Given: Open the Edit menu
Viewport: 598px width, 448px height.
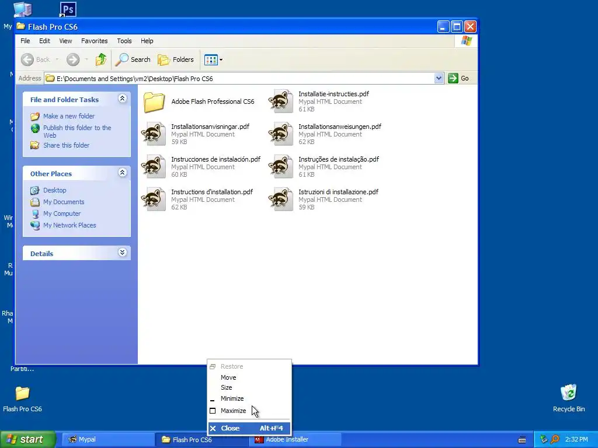Looking at the screenshot, I should click(x=44, y=41).
